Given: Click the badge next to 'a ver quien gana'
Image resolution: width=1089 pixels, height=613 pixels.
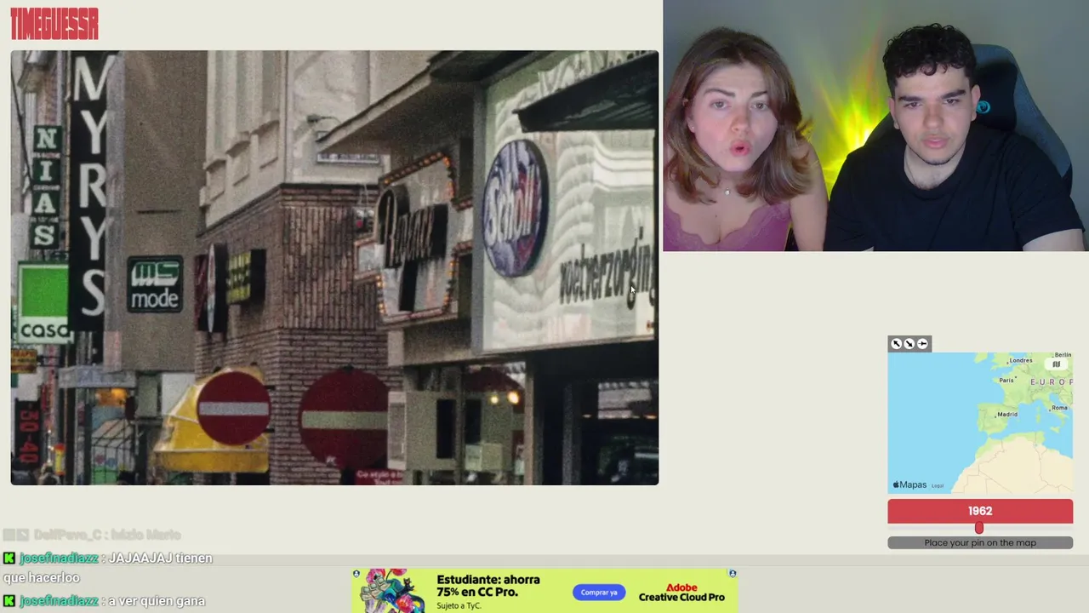Looking at the screenshot, I should coord(9,600).
